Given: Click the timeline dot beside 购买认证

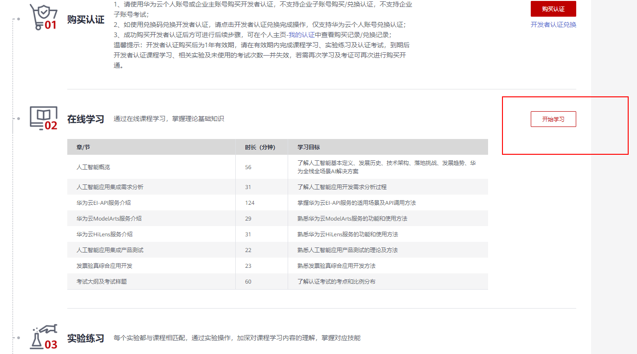Looking at the screenshot, I should (18, 19).
